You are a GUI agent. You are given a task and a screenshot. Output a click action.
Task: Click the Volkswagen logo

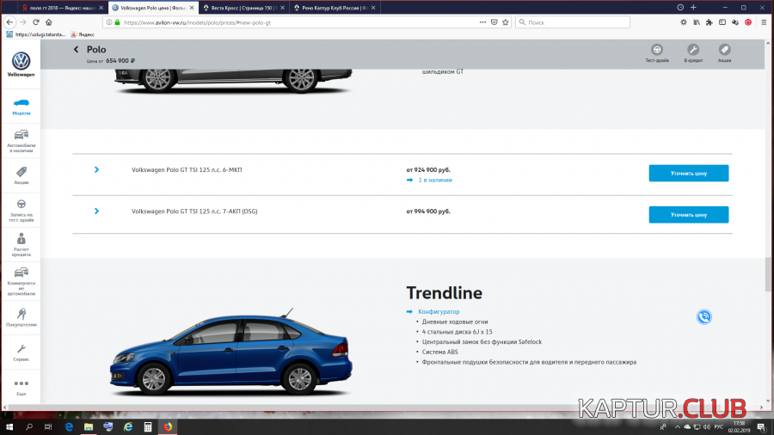click(21, 64)
